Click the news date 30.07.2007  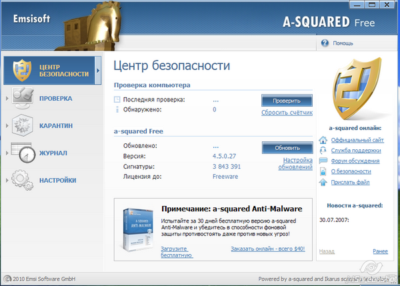(334, 219)
